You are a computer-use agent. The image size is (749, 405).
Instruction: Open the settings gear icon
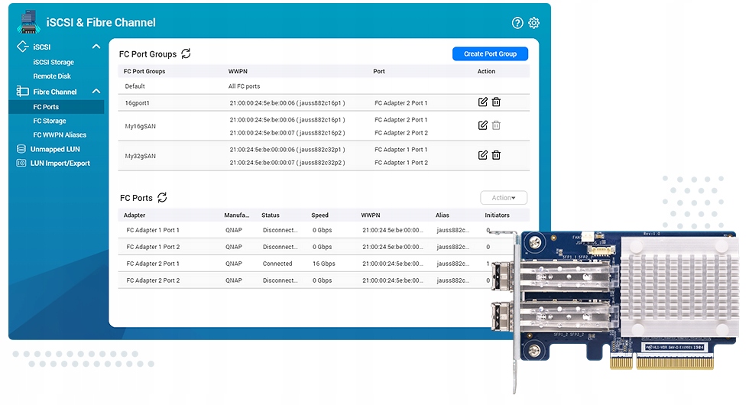533,23
